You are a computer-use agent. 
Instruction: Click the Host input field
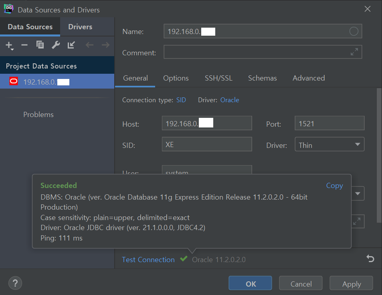207,123
